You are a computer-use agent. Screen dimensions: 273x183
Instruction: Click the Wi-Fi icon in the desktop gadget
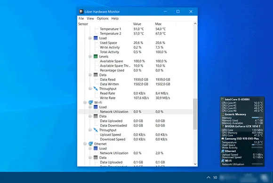[223, 161]
